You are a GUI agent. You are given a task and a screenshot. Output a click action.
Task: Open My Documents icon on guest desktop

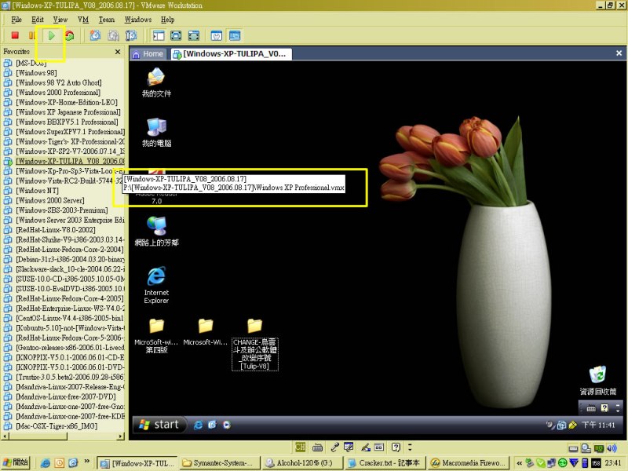[156, 83]
